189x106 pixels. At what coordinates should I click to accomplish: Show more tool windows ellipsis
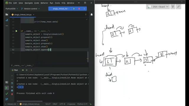click(7, 26)
